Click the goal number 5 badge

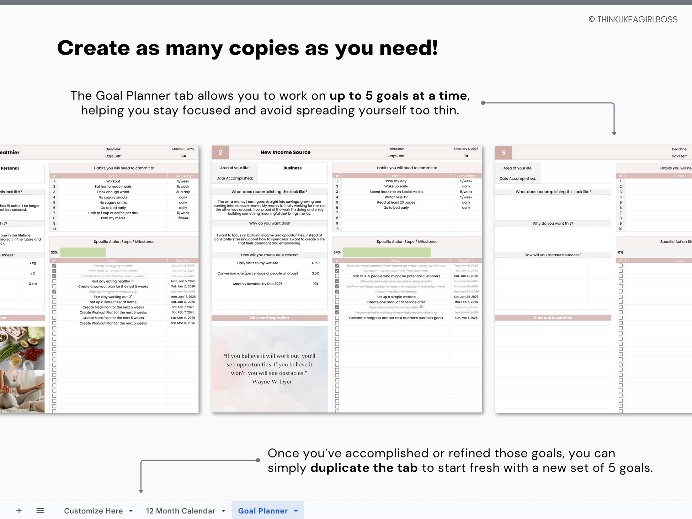click(x=504, y=153)
